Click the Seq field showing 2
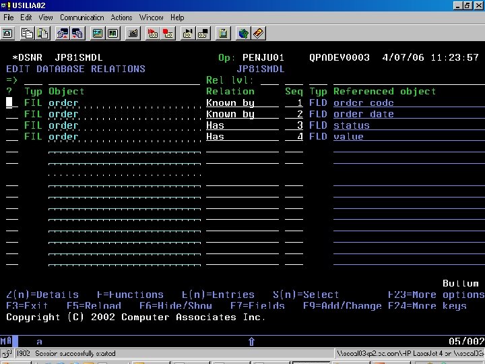This screenshot has width=485, height=364. 294,114
